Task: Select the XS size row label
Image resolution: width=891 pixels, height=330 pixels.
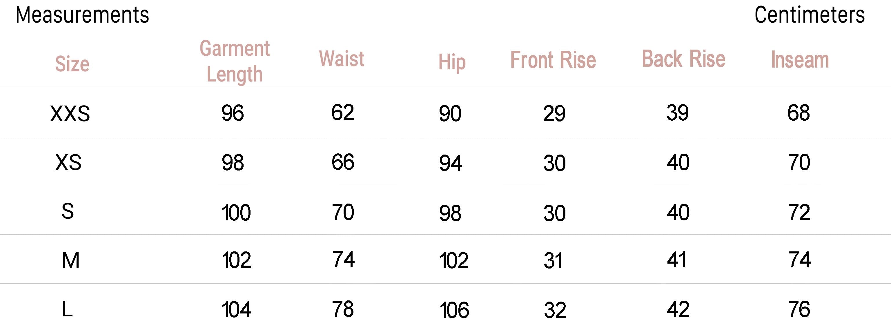Action: coord(68,162)
